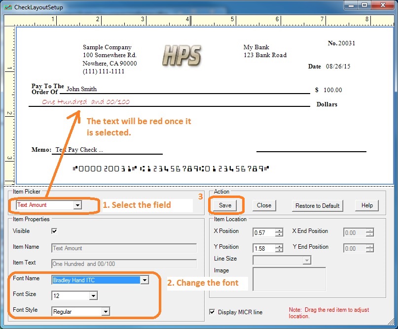Select the red text amount on check
The width and height of the screenshot is (398, 329).
pos(86,102)
